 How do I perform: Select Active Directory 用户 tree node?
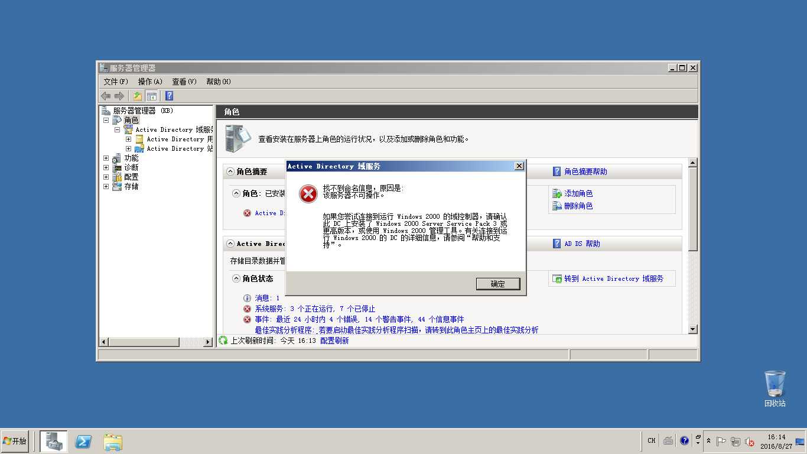pyautogui.click(x=180, y=139)
